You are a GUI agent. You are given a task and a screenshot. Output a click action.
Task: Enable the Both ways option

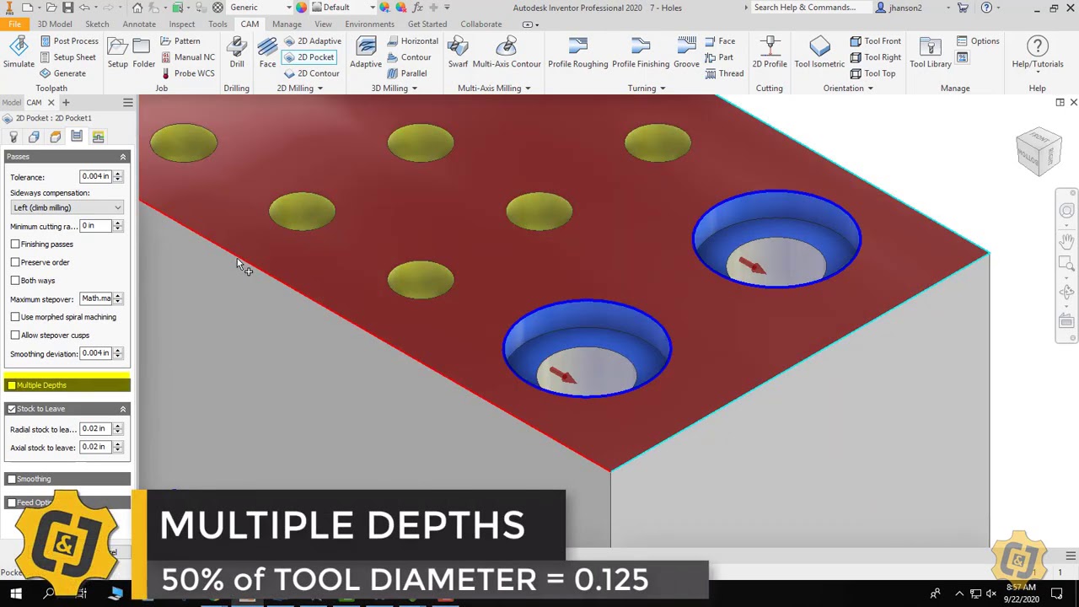15,281
